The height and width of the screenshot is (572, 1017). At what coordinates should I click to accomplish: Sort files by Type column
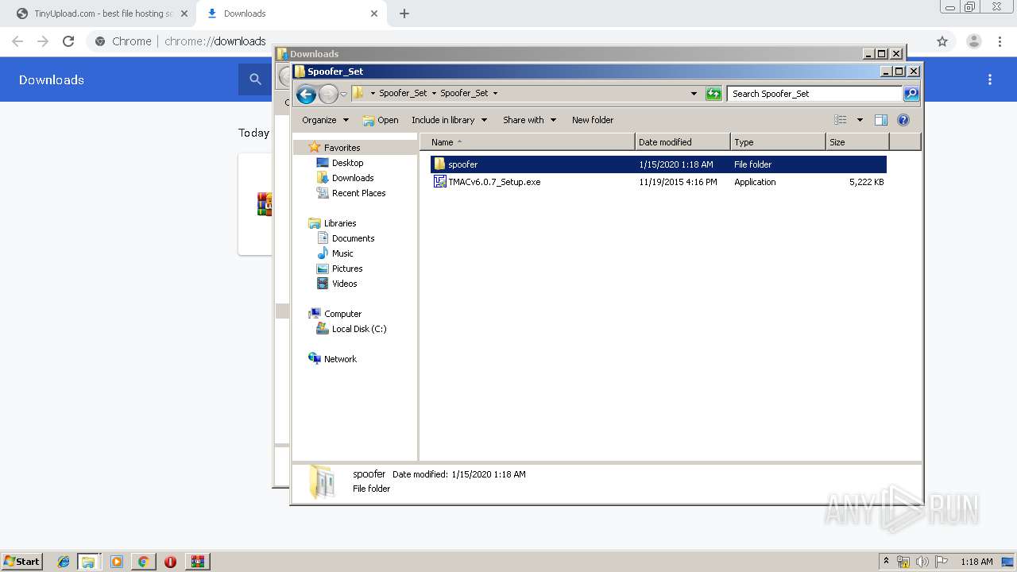[778, 142]
